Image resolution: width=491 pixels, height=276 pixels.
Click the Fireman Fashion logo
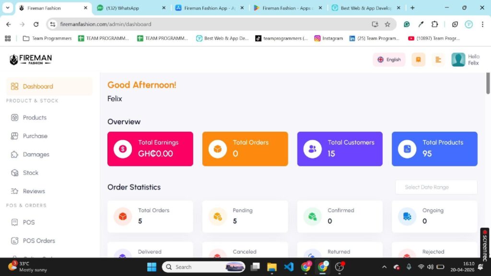point(30,59)
